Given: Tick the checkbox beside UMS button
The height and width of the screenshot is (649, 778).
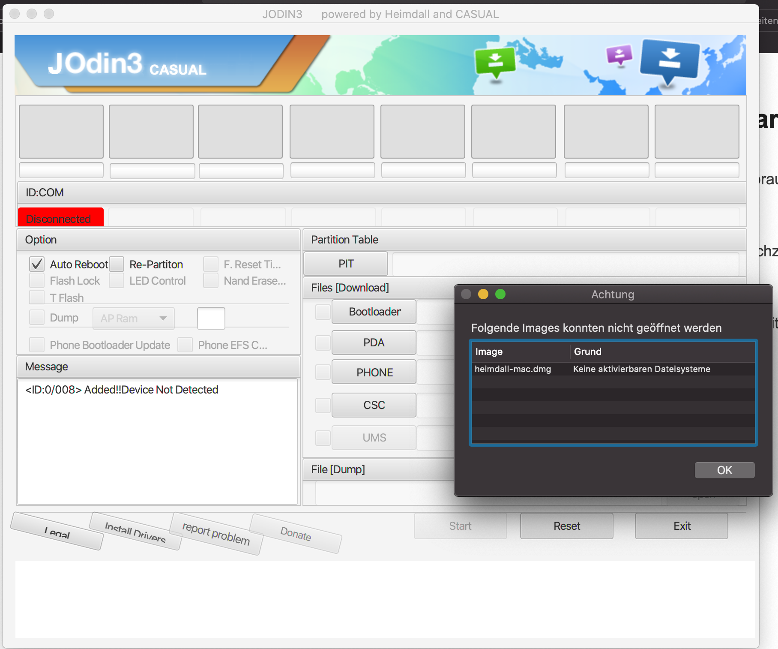Looking at the screenshot, I should (323, 438).
